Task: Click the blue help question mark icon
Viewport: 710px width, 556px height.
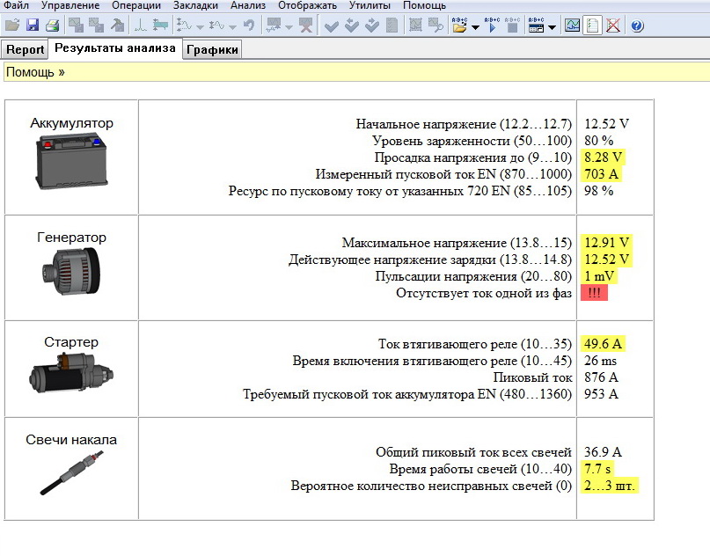Action: pyautogui.click(x=638, y=26)
